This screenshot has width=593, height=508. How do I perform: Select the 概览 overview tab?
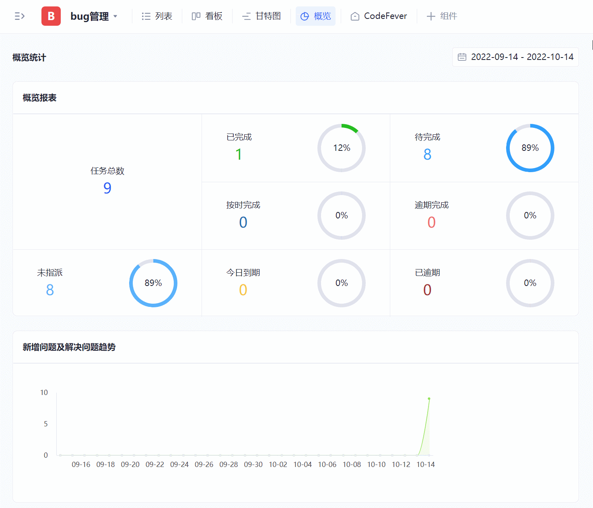pyautogui.click(x=316, y=16)
